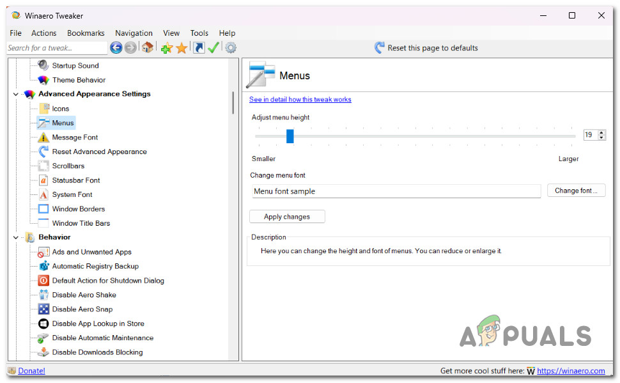Viewport: 620px width, 383px height.
Task: Click the Forward navigation arrow icon
Action: 130,48
